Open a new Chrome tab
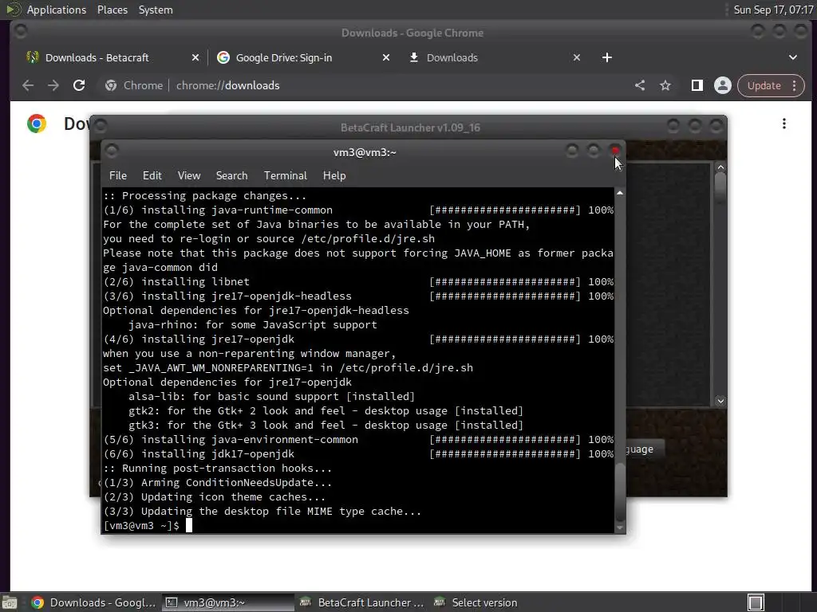This screenshot has height=612, width=817. coord(607,57)
